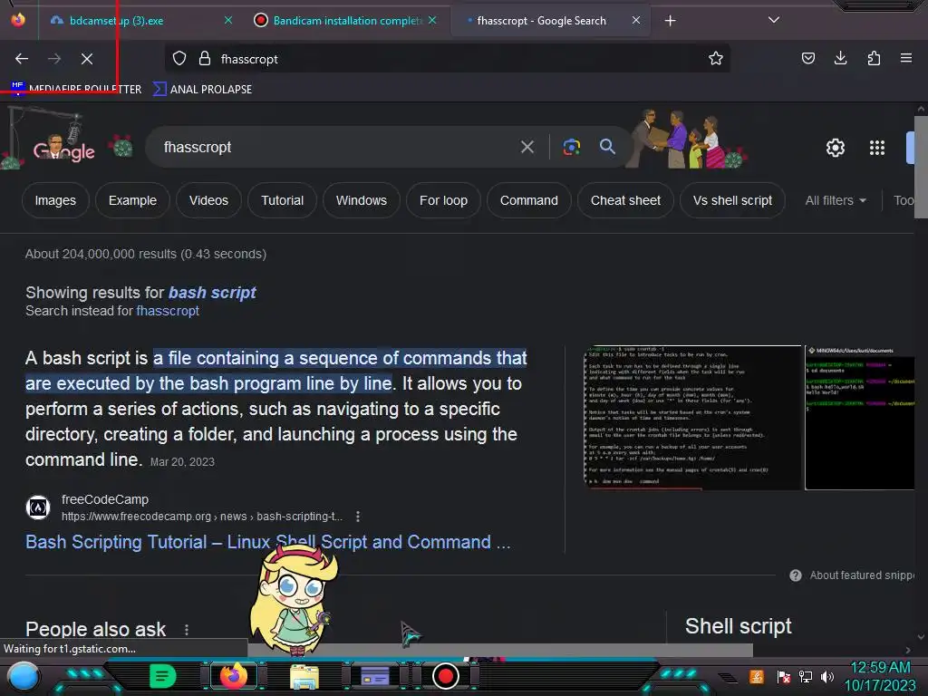
Task: Open File Explorer from taskbar
Action: (304, 676)
